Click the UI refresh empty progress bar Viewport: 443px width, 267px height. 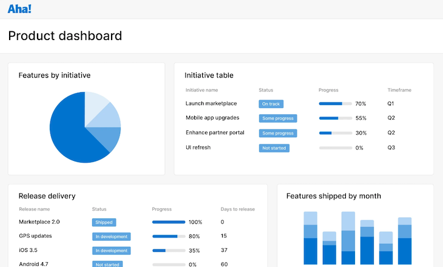336,148
